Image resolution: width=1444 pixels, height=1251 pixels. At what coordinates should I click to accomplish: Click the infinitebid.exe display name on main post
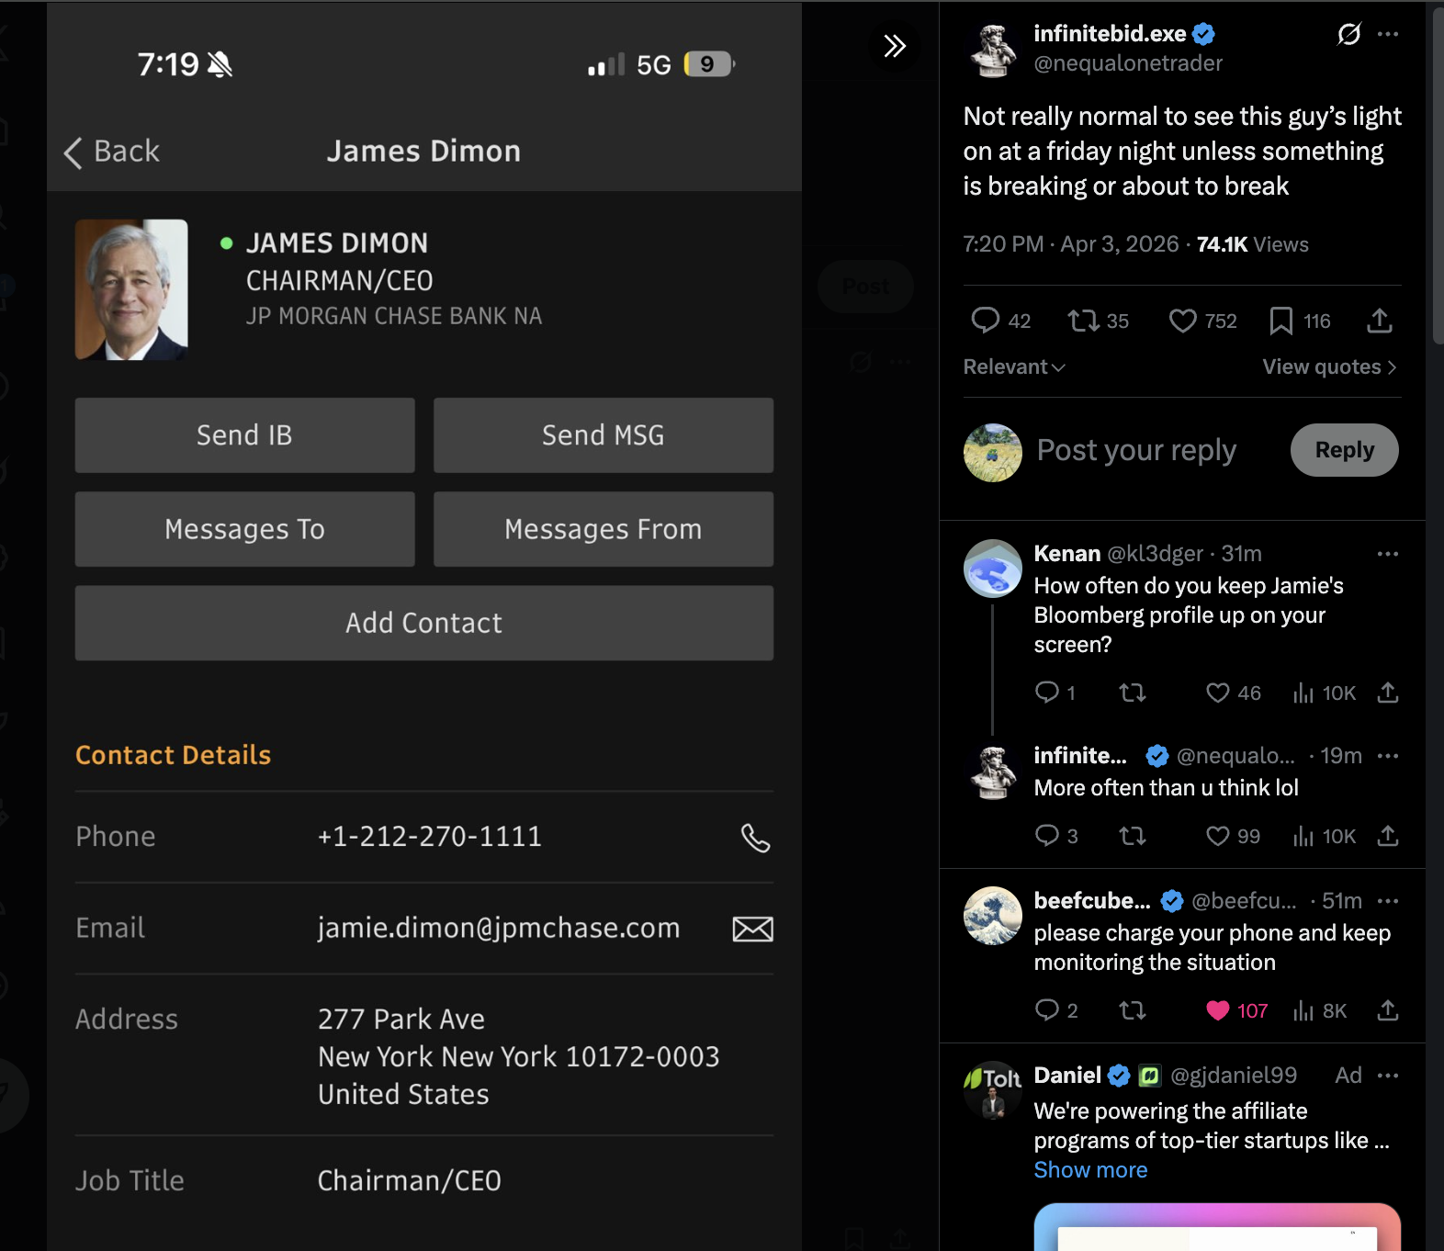[1110, 34]
